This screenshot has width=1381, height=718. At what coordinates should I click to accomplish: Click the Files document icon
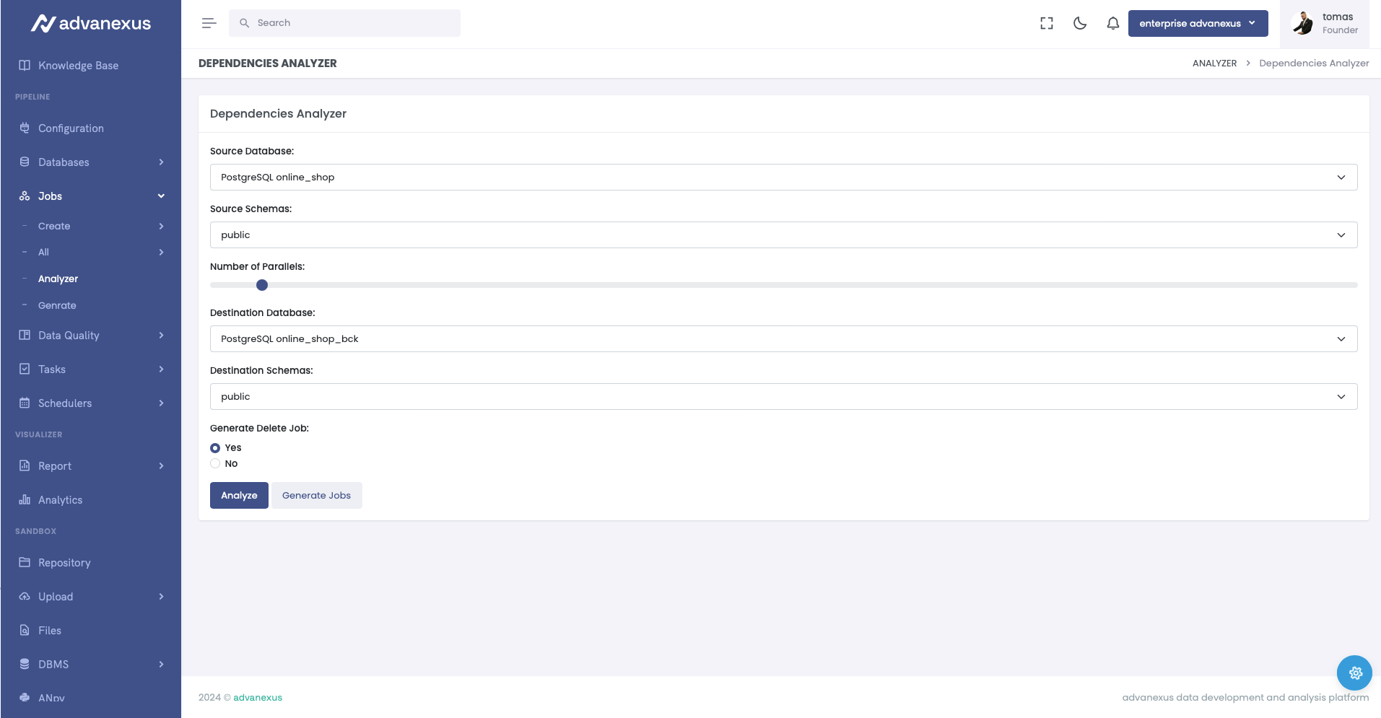25,630
